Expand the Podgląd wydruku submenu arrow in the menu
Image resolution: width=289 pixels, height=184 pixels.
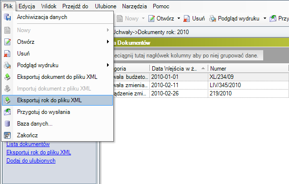point(108,65)
